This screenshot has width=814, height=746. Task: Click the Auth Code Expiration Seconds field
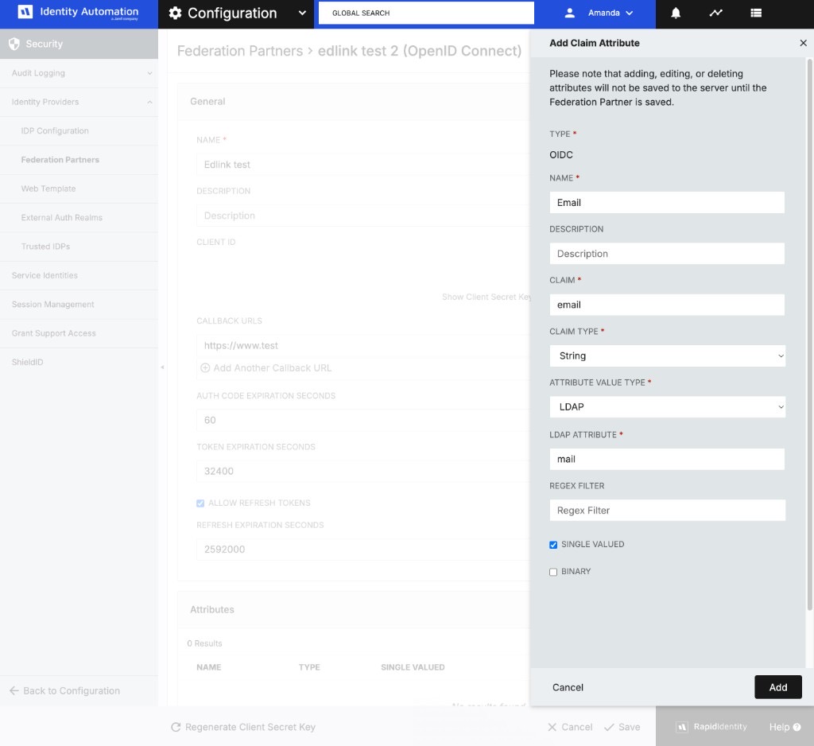(x=363, y=420)
